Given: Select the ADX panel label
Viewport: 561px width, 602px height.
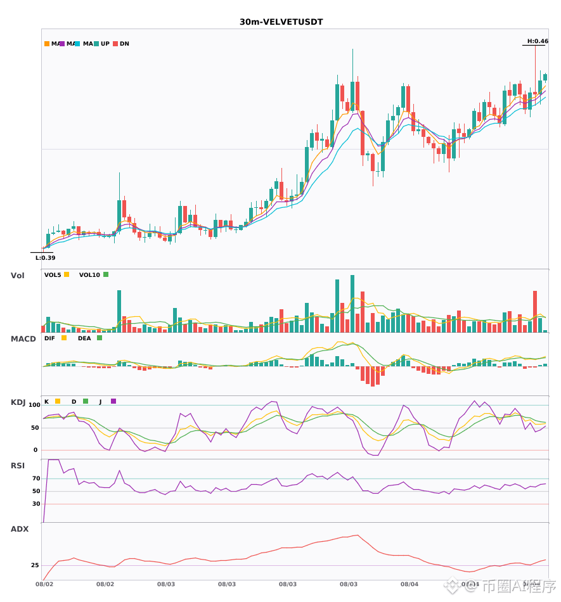Looking at the screenshot, I should (x=20, y=529).
